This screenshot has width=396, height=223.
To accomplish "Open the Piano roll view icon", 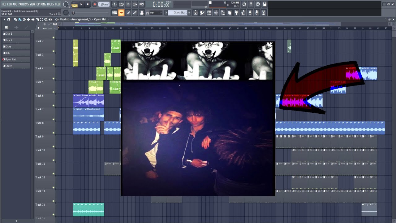I will (x=202, y=13).
